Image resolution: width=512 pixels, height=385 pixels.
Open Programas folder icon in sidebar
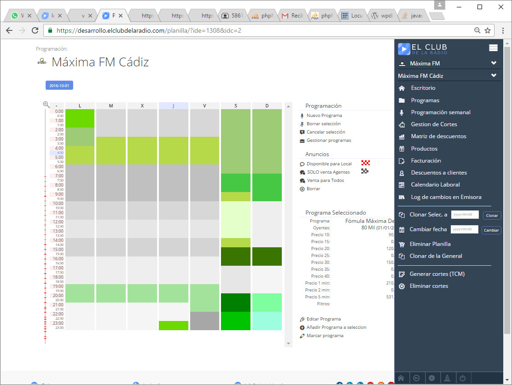tap(401, 100)
